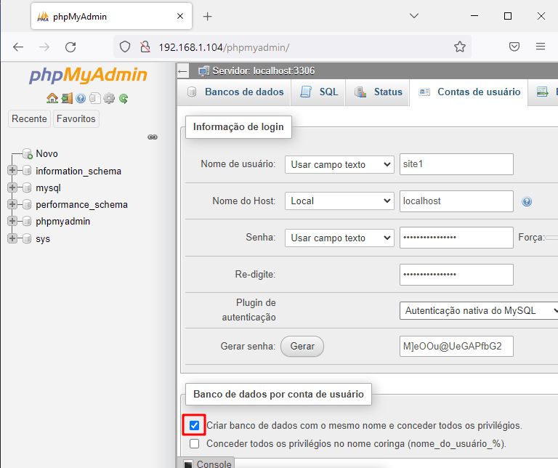Bookmark this page with star icon

coord(460,47)
